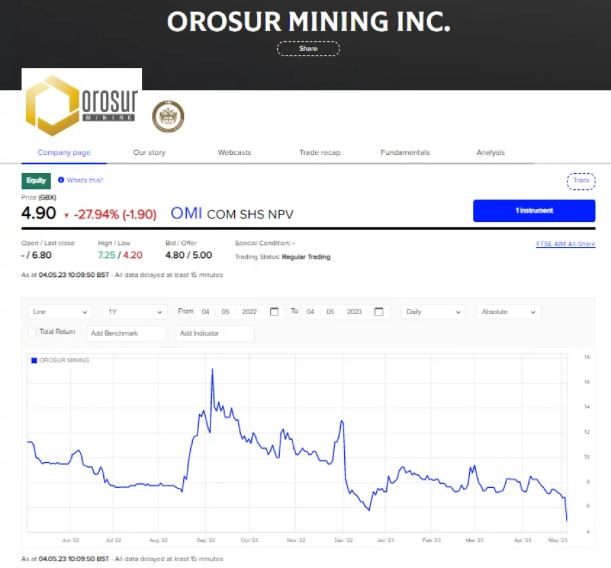Viewport: 611px width, 568px height.
Task: Expand the Daily interval dropdown
Action: (432, 312)
